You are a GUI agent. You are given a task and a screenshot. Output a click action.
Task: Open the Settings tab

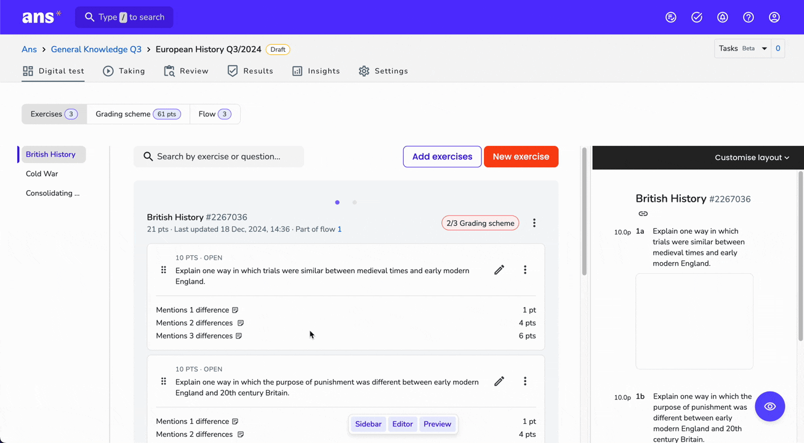click(384, 71)
